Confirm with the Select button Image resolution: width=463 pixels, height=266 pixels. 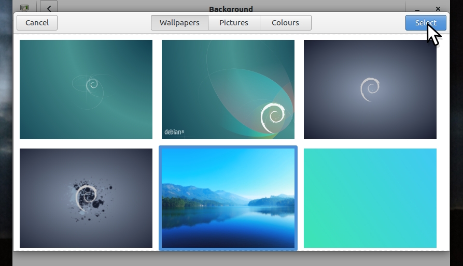tap(425, 23)
